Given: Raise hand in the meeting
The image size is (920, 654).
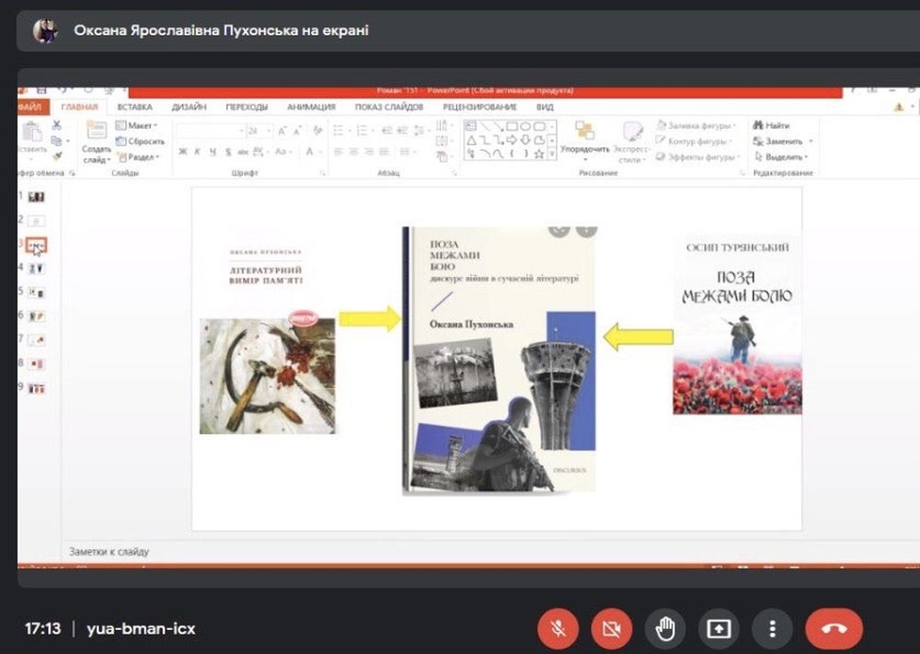Looking at the screenshot, I should tap(664, 629).
